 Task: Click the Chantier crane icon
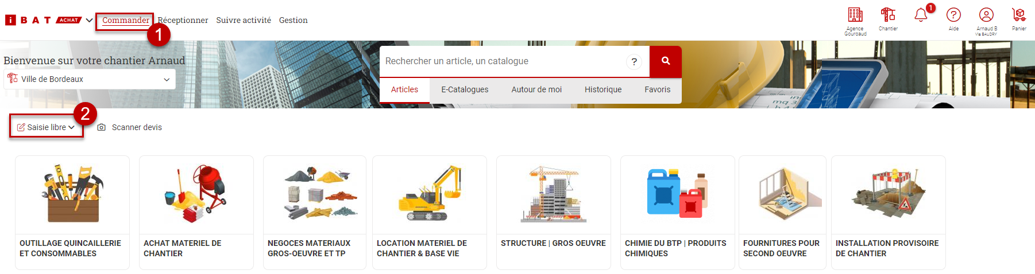(x=888, y=15)
